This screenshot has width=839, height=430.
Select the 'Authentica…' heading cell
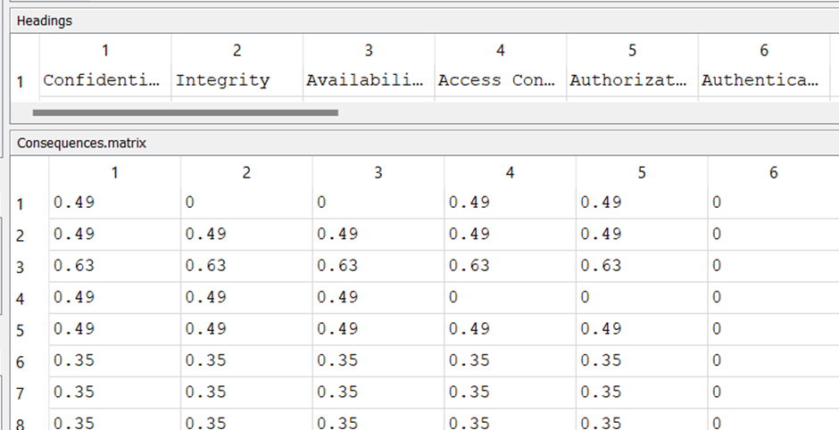(x=763, y=81)
